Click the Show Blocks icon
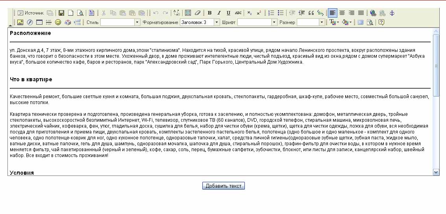Viewport: 446px width, 214px height. pyautogui.click(x=370, y=22)
